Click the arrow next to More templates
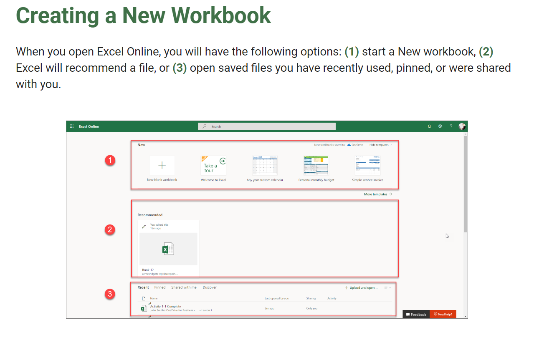This screenshot has height=340, width=534. [x=390, y=194]
